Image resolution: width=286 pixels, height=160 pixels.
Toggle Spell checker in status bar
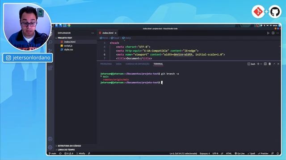click(x=251, y=153)
